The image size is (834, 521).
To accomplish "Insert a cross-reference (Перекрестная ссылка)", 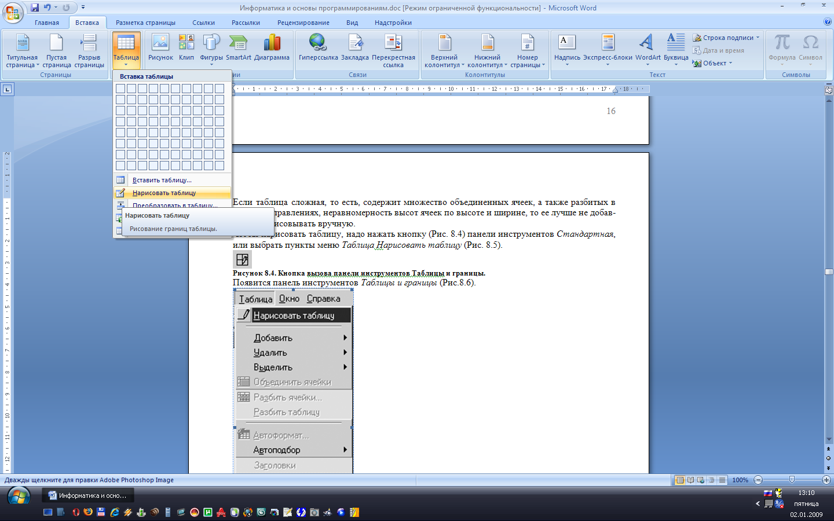I will 393,52.
